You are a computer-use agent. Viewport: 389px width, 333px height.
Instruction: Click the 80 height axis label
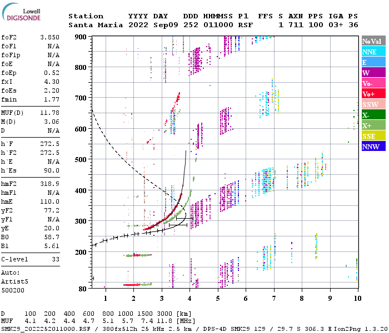click(x=82, y=289)
